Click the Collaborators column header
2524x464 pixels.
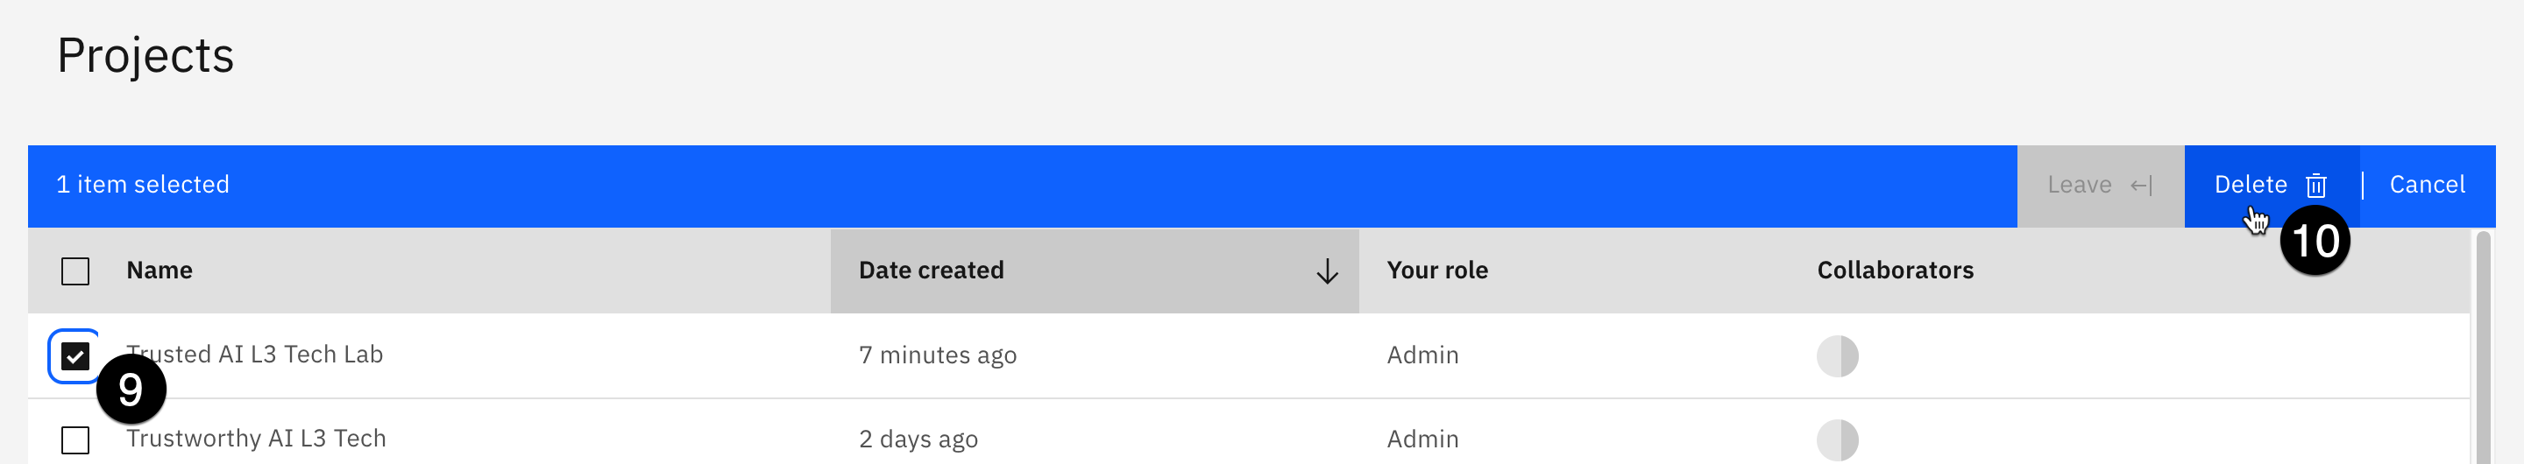(x=1895, y=271)
